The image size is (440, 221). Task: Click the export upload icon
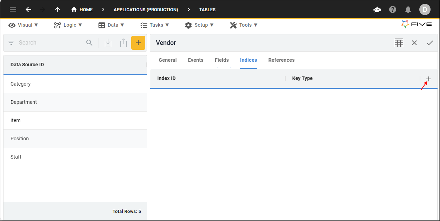pyautogui.click(x=123, y=43)
